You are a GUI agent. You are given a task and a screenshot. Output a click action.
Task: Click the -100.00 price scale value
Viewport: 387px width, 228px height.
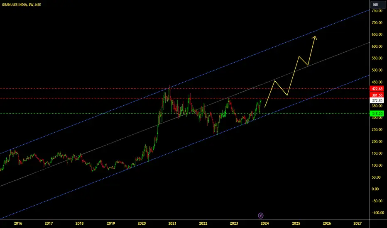point(378,213)
